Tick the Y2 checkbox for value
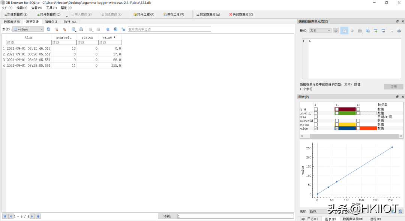Screen dimensions: 405x221 click(358, 128)
